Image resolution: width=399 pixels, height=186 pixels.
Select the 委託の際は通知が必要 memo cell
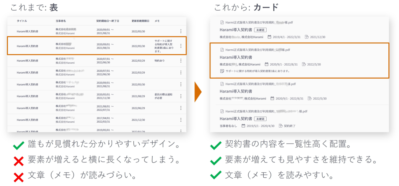tap(164, 96)
